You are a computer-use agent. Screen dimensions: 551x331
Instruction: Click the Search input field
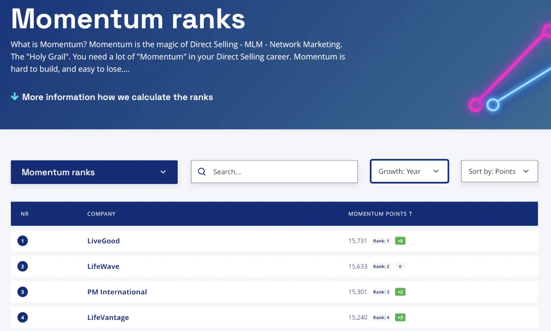click(274, 171)
